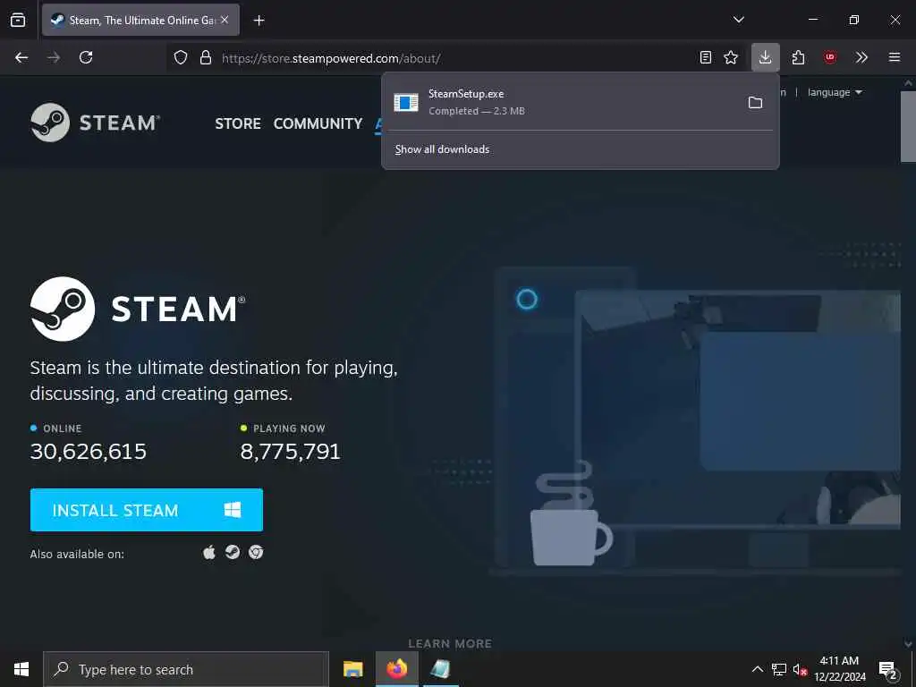Open uBlock Origin extension icon
916x687 pixels.
click(x=829, y=57)
